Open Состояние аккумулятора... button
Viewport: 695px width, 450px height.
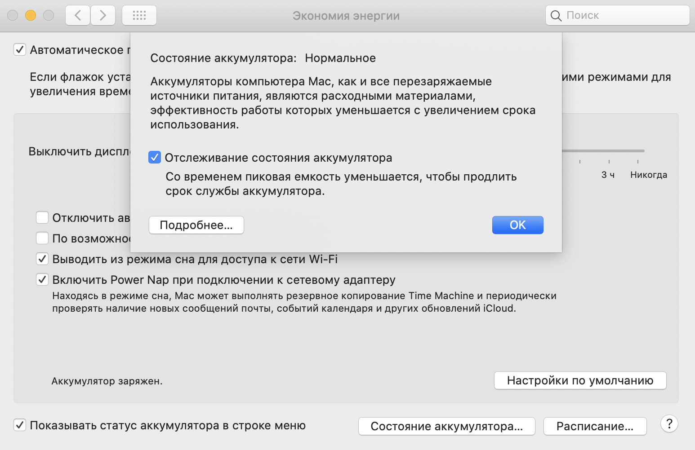(446, 426)
